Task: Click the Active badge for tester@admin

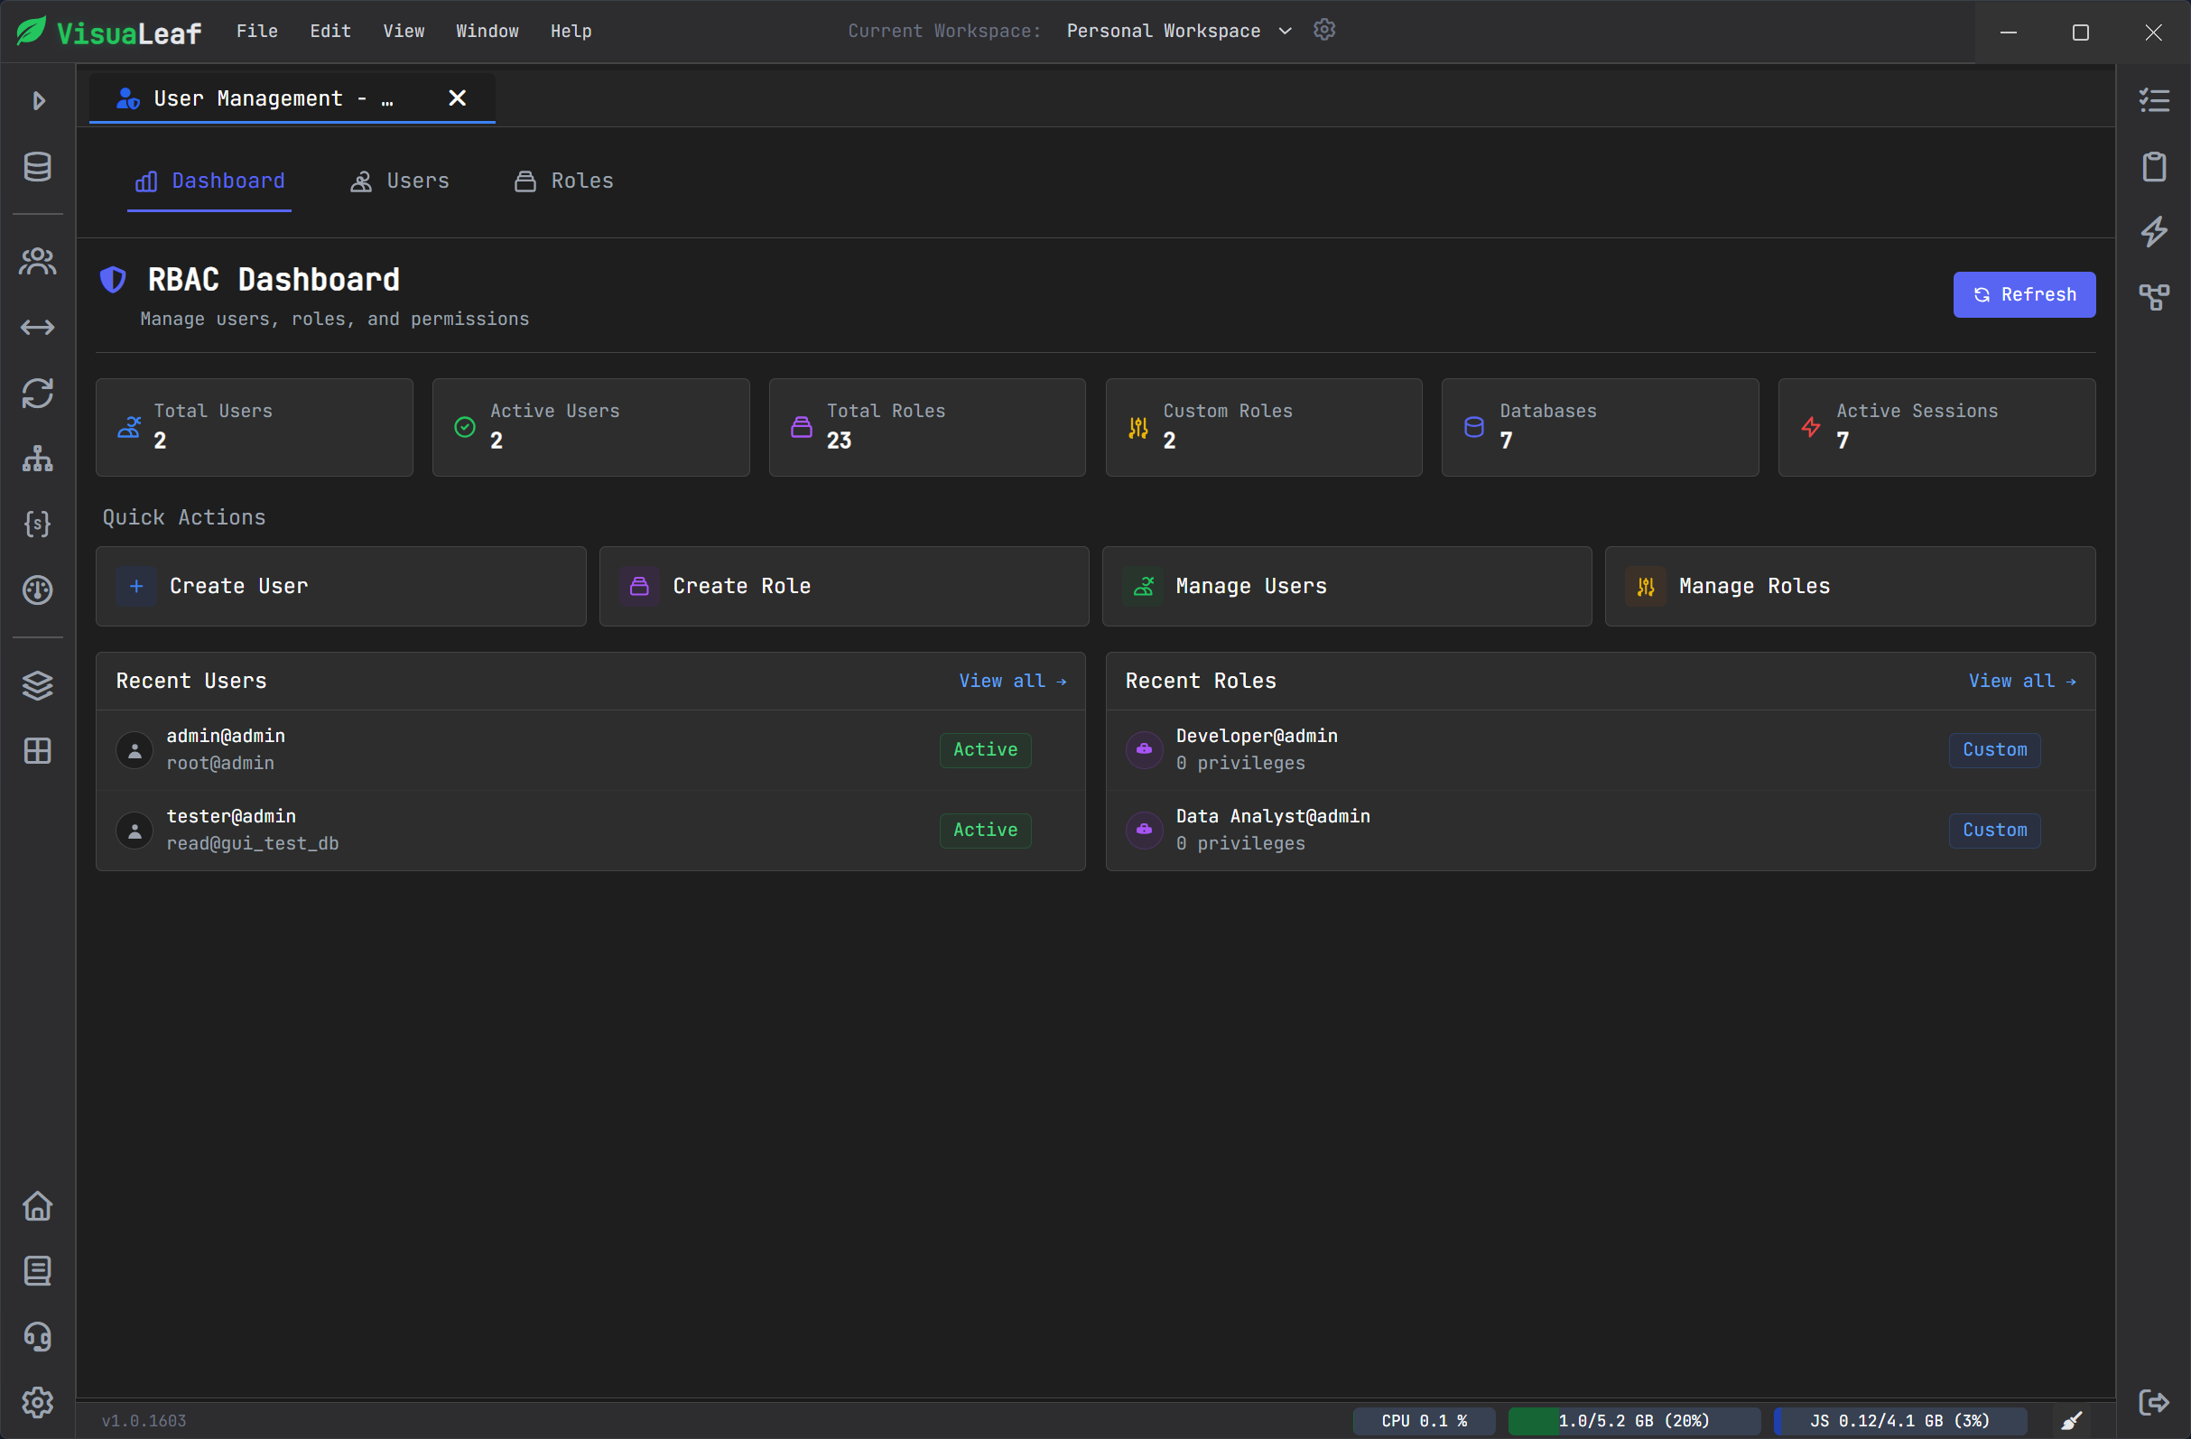Action: 985,831
